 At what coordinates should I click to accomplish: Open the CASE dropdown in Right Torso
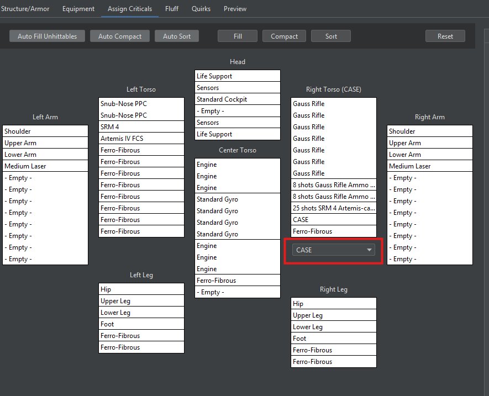[333, 250]
